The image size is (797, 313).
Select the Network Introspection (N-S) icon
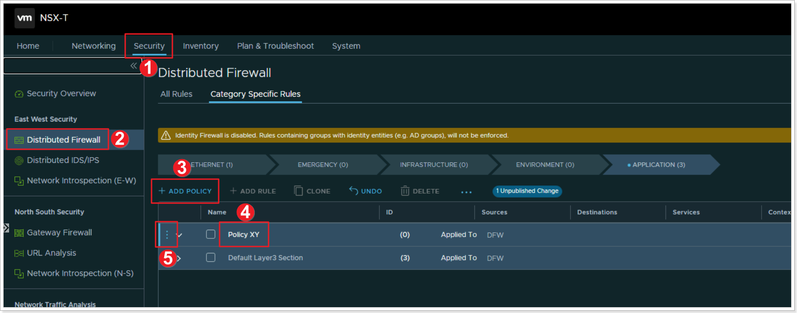[19, 274]
